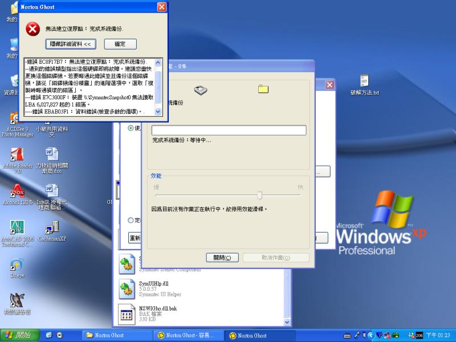
Task: Open the Start menu
Action: click(20, 335)
